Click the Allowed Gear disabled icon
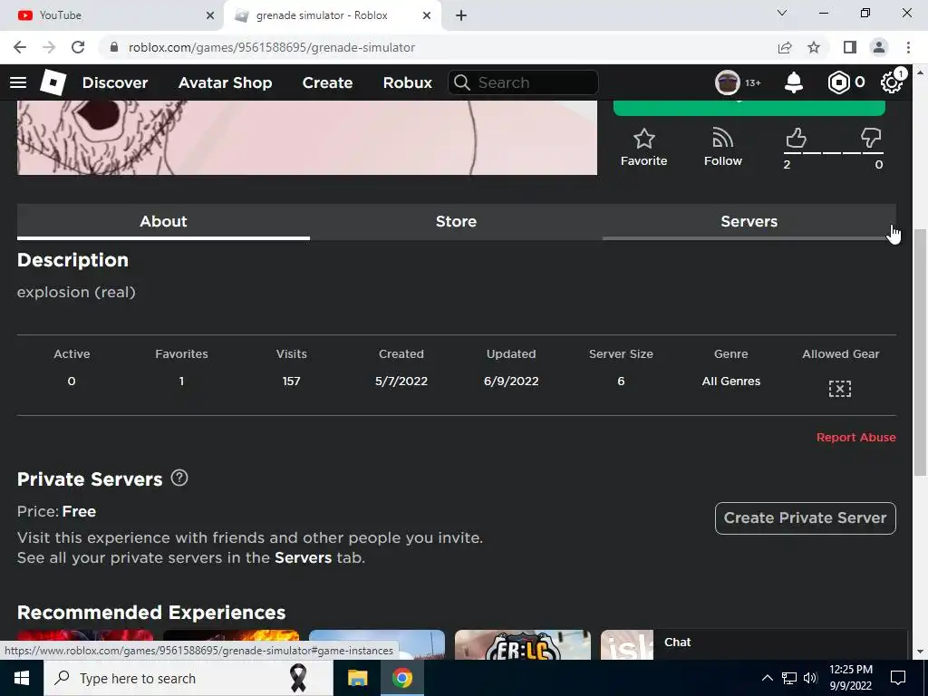 840,389
